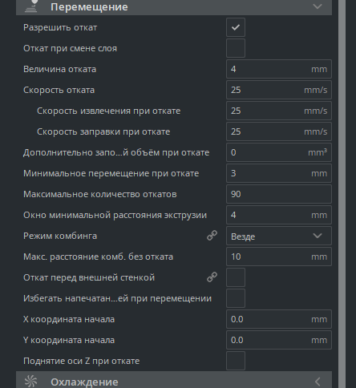356x388 pixels.
Task: Click link icon beside Откат перед внешней стенкой
Action: tap(212, 277)
